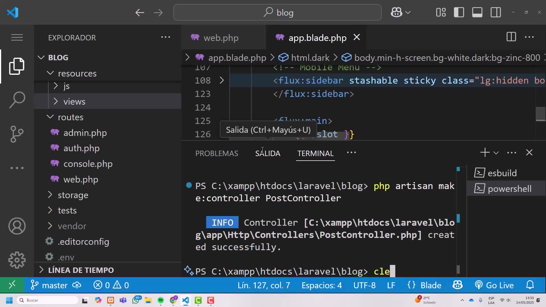Screen dimensions: 546x307
Task: Open editor more actions menu
Action: pyautogui.click(x=529, y=37)
